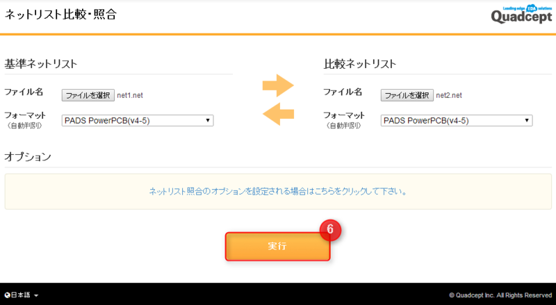The height and width of the screenshot is (305, 556).
Task: Choose a file for 比較ネットリスト
Action: (x=407, y=95)
